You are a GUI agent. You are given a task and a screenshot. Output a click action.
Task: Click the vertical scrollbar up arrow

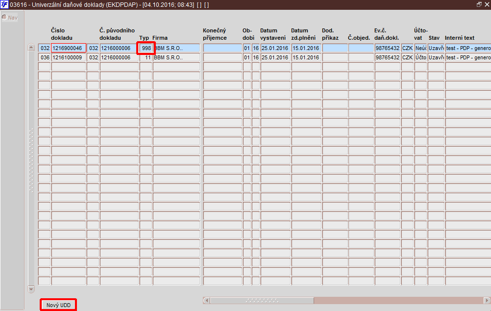click(x=31, y=48)
